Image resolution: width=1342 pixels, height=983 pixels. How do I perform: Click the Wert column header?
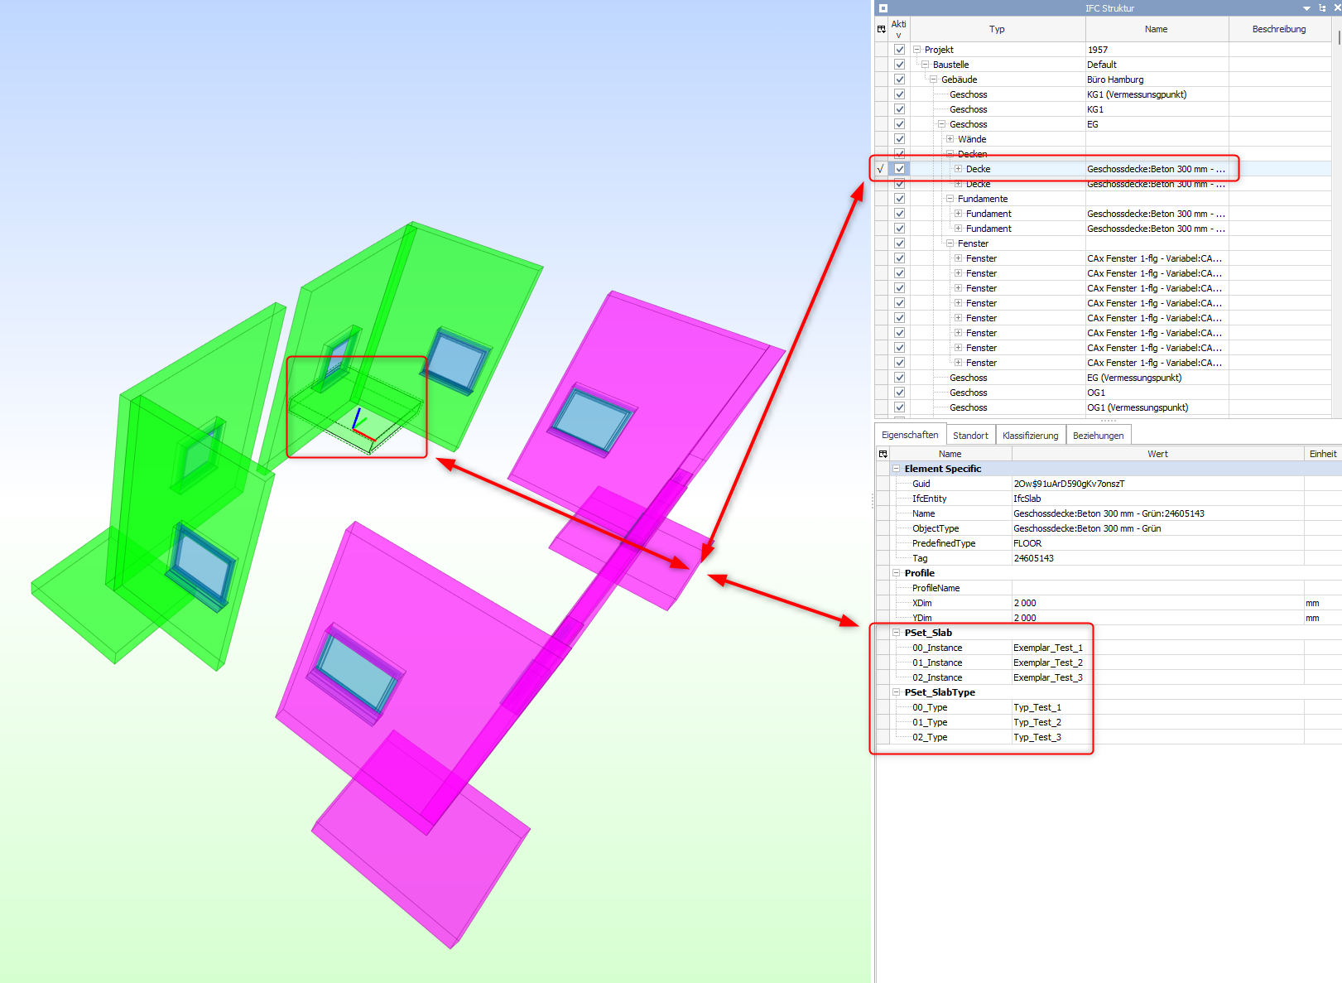[1157, 454]
